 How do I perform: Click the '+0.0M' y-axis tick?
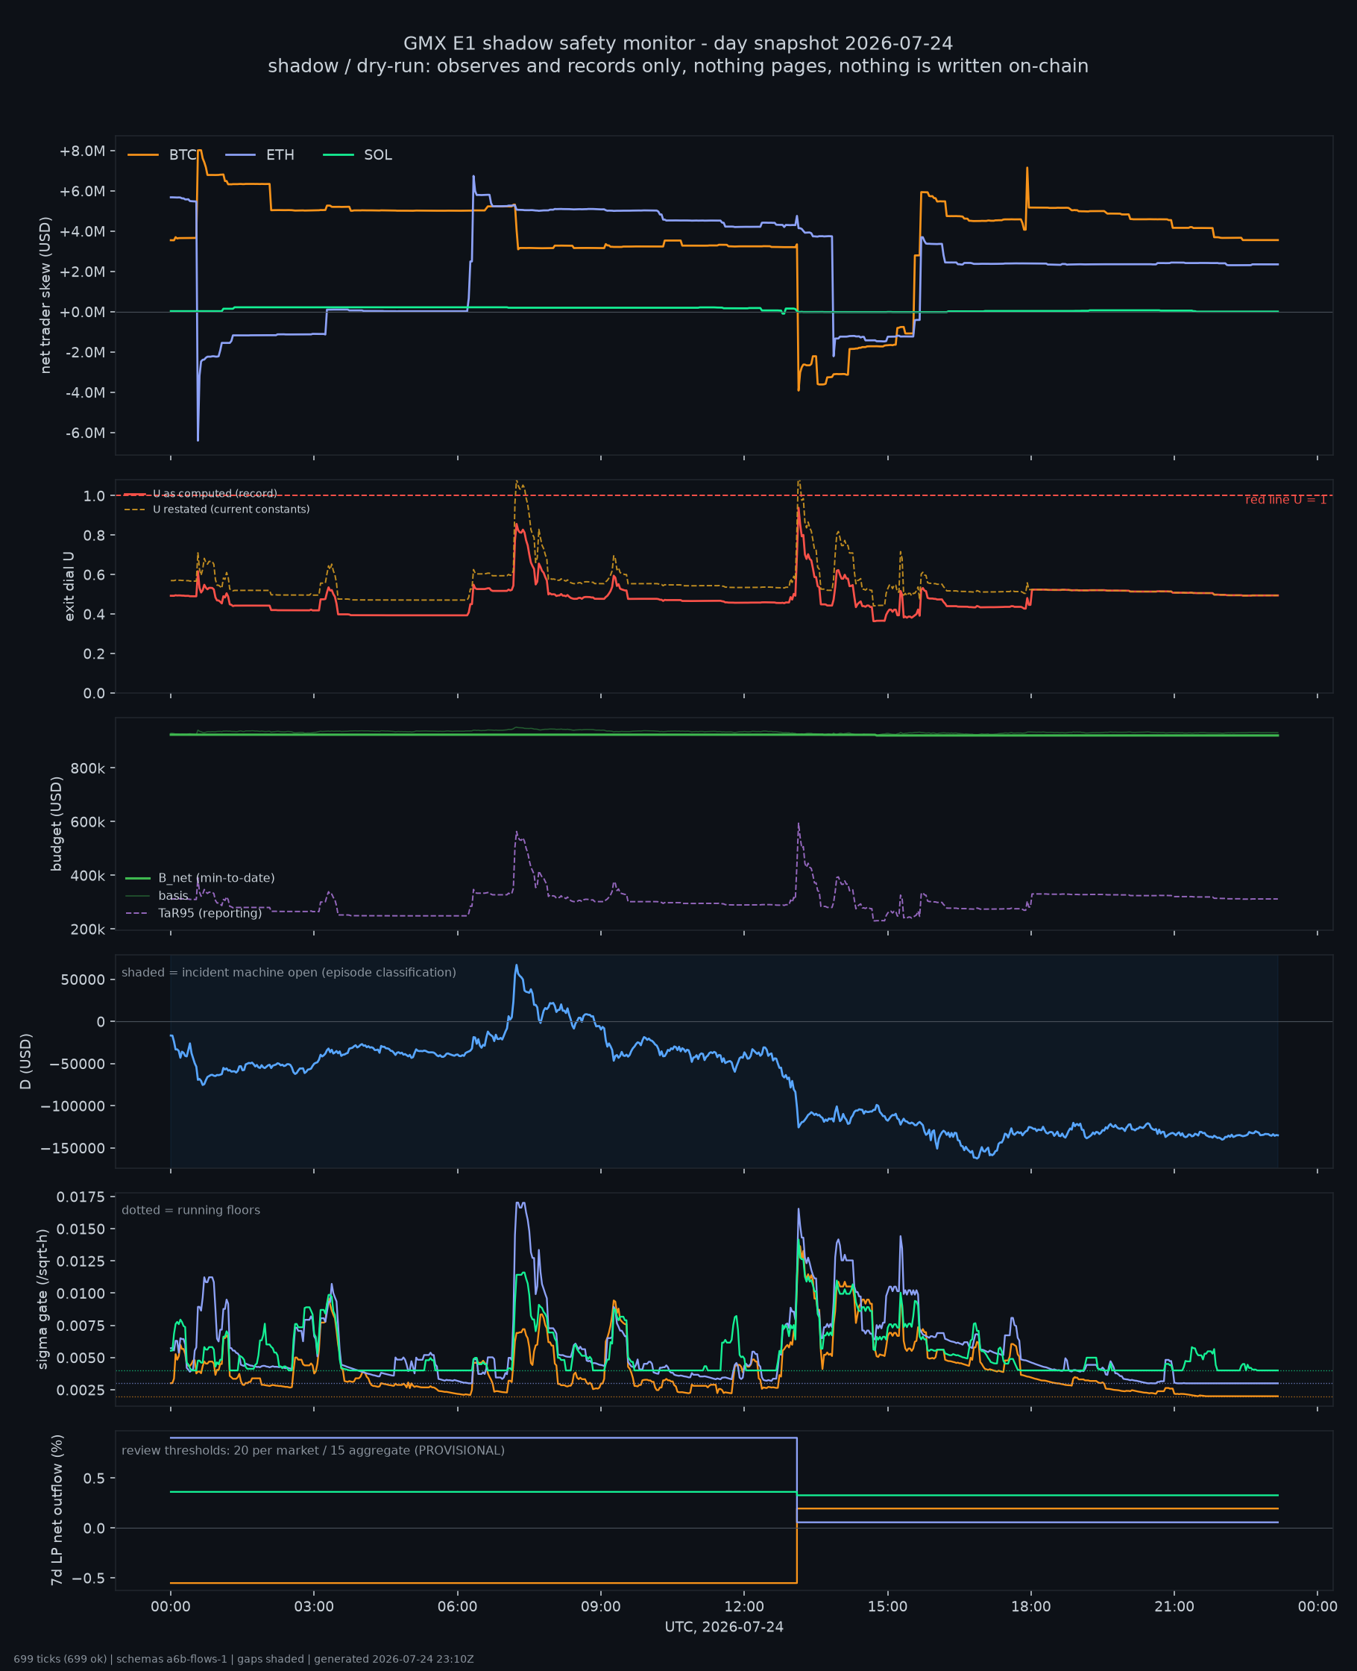[82, 312]
